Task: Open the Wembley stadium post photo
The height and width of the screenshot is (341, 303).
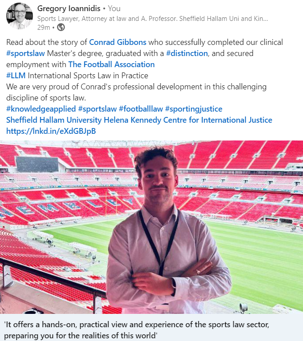Action: [151, 227]
